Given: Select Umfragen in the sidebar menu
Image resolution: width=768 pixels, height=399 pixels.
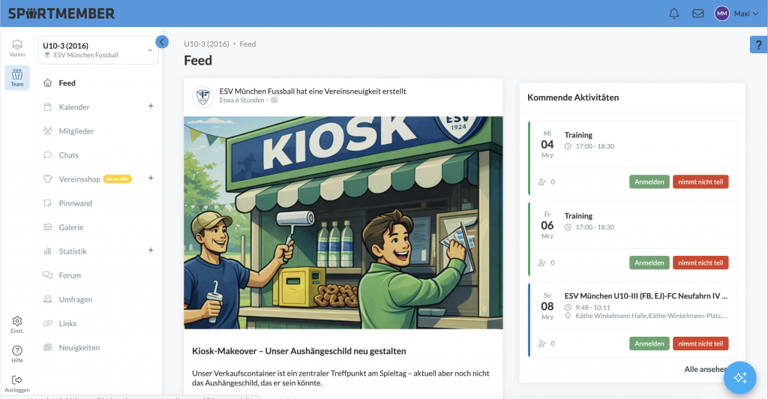Looking at the screenshot, I should coord(76,299).
